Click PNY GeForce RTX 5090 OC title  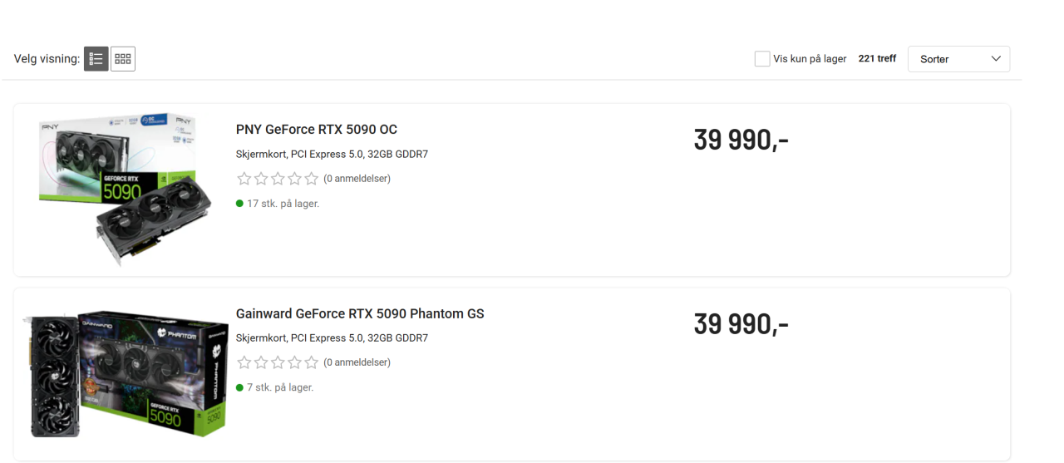click(317, 130)
